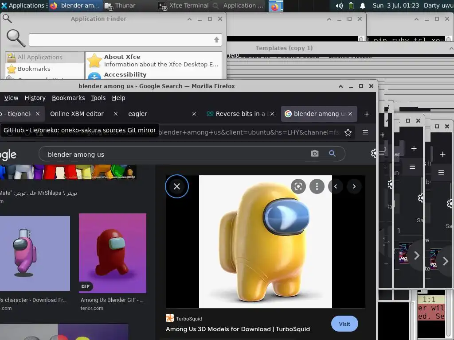454x340 pixels.
Task: Expand the Application Finder history arrow
Action: pos(216,40)
